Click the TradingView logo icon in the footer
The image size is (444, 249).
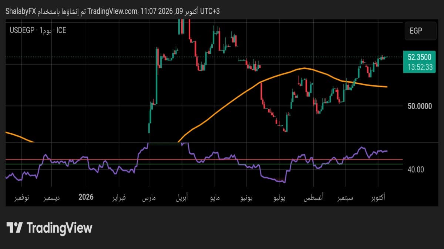tap(15, 228)
